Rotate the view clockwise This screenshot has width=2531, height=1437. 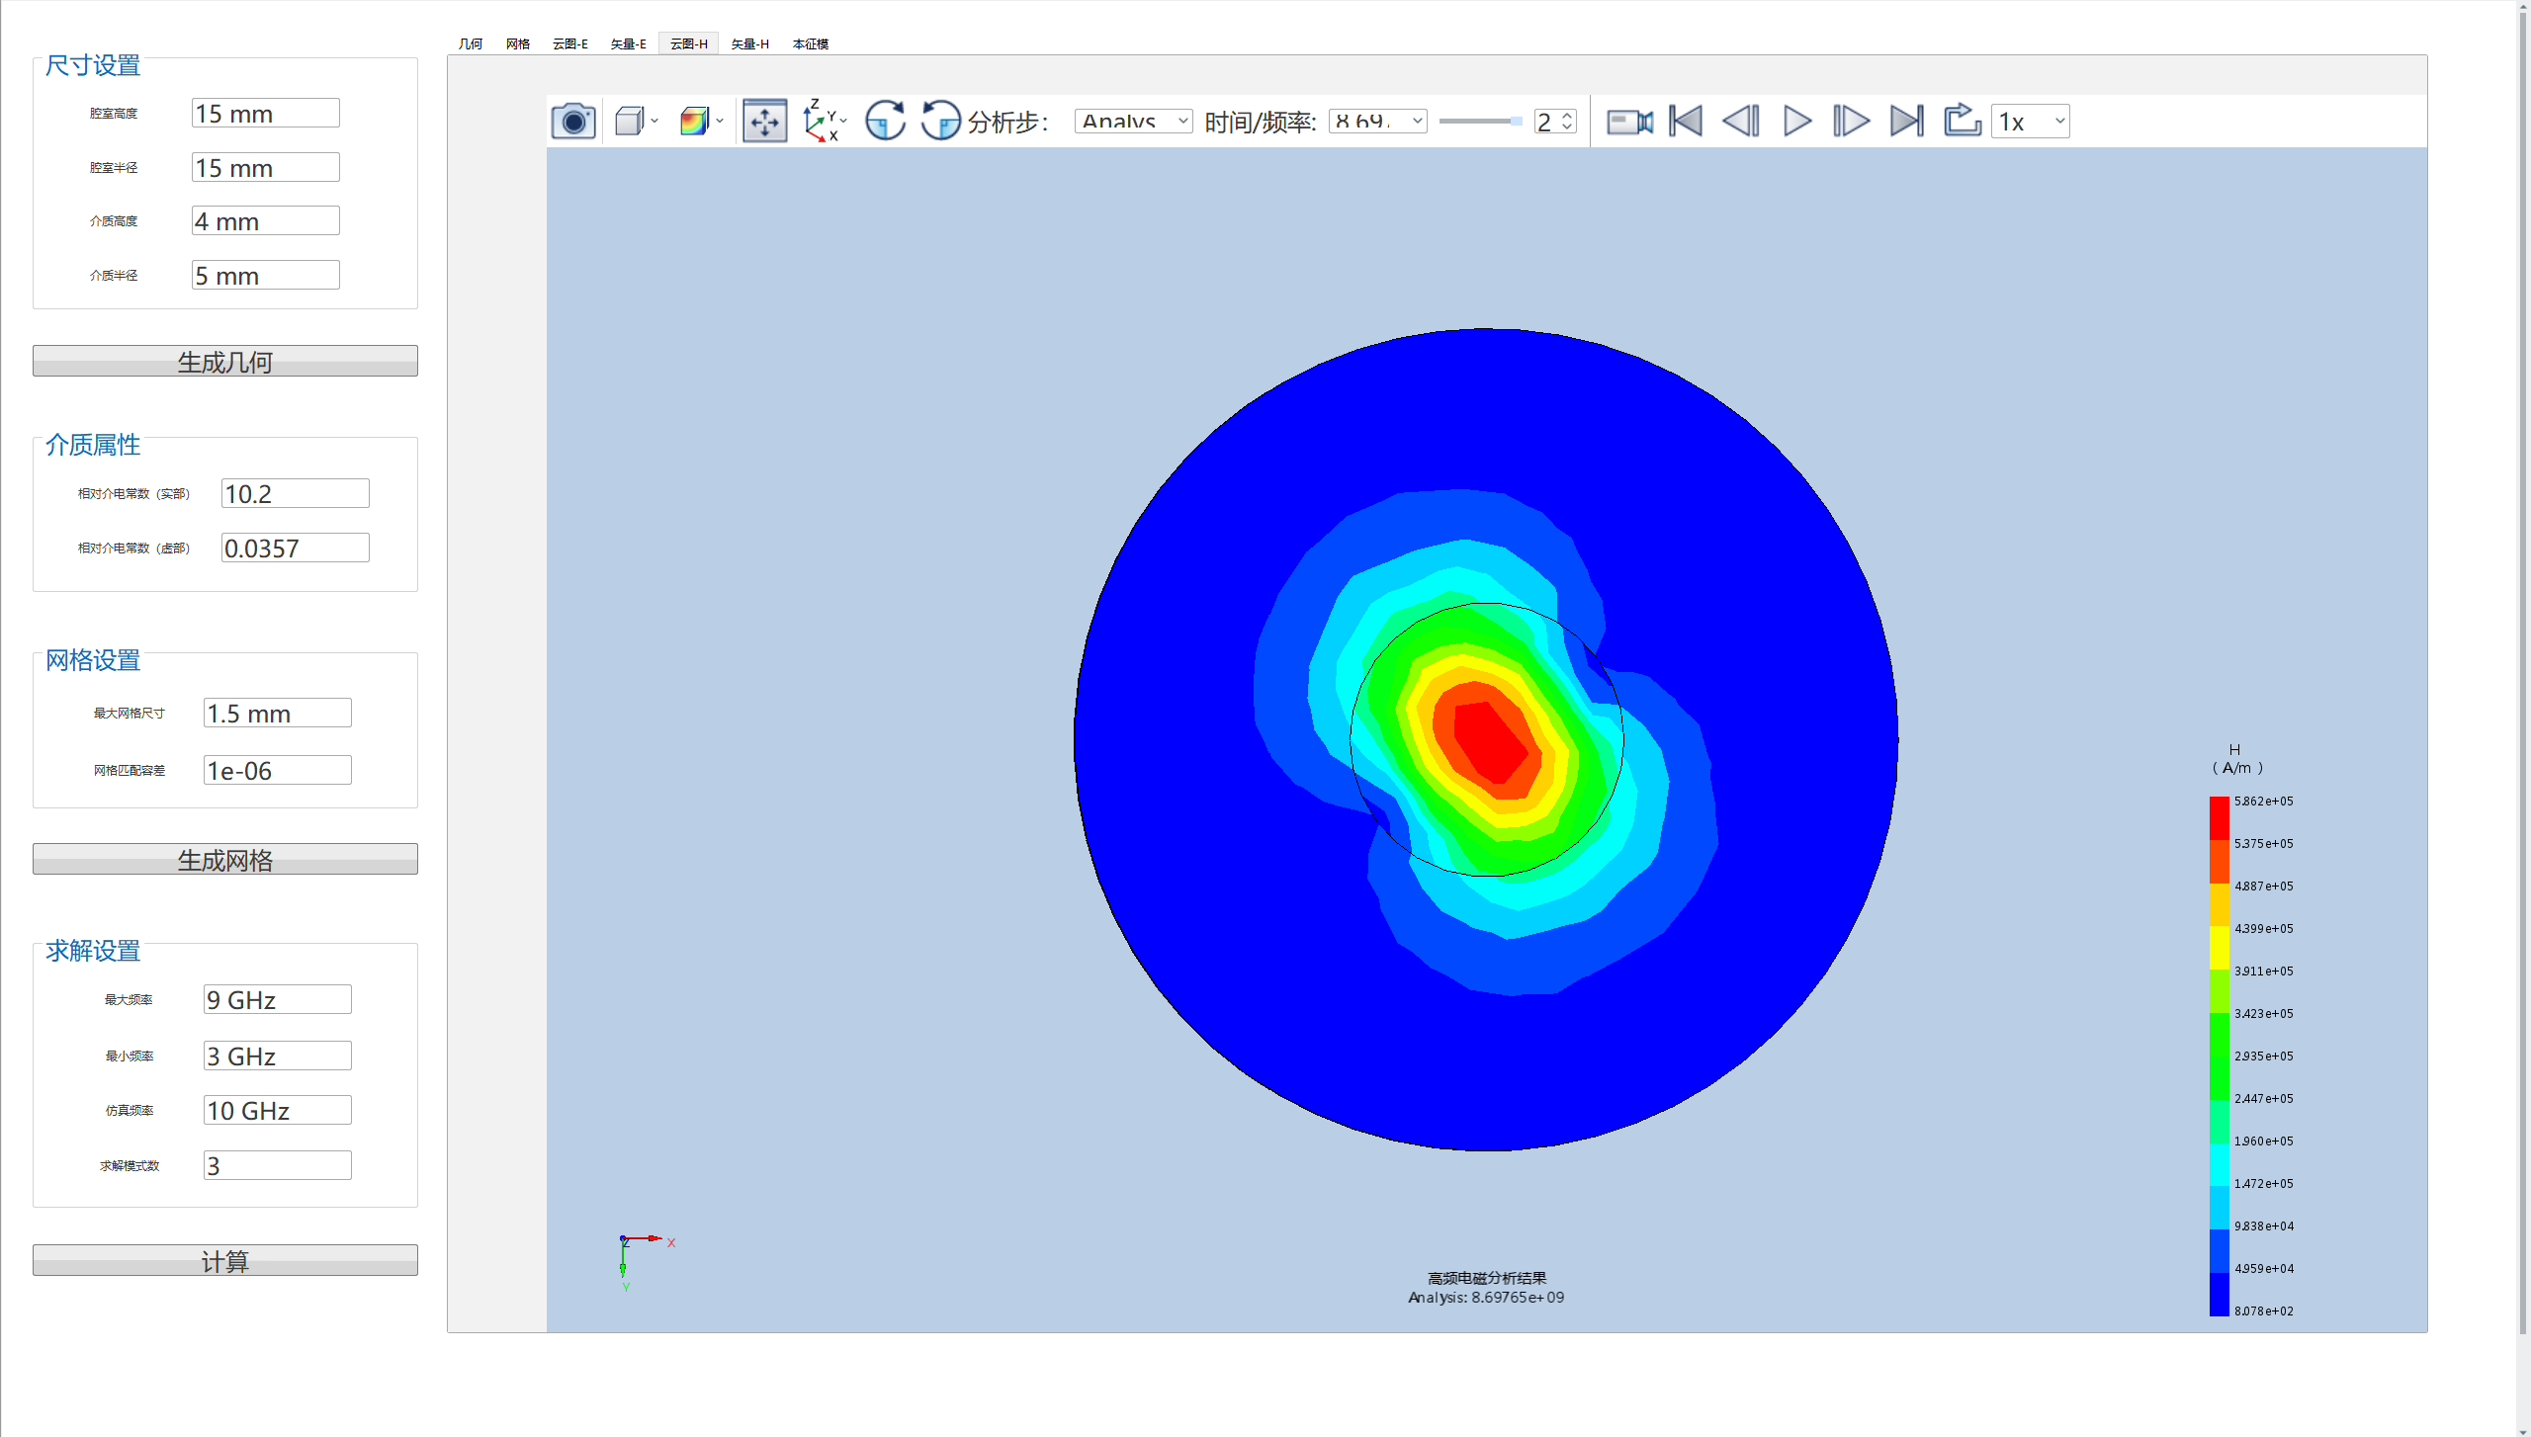(885, 122)
